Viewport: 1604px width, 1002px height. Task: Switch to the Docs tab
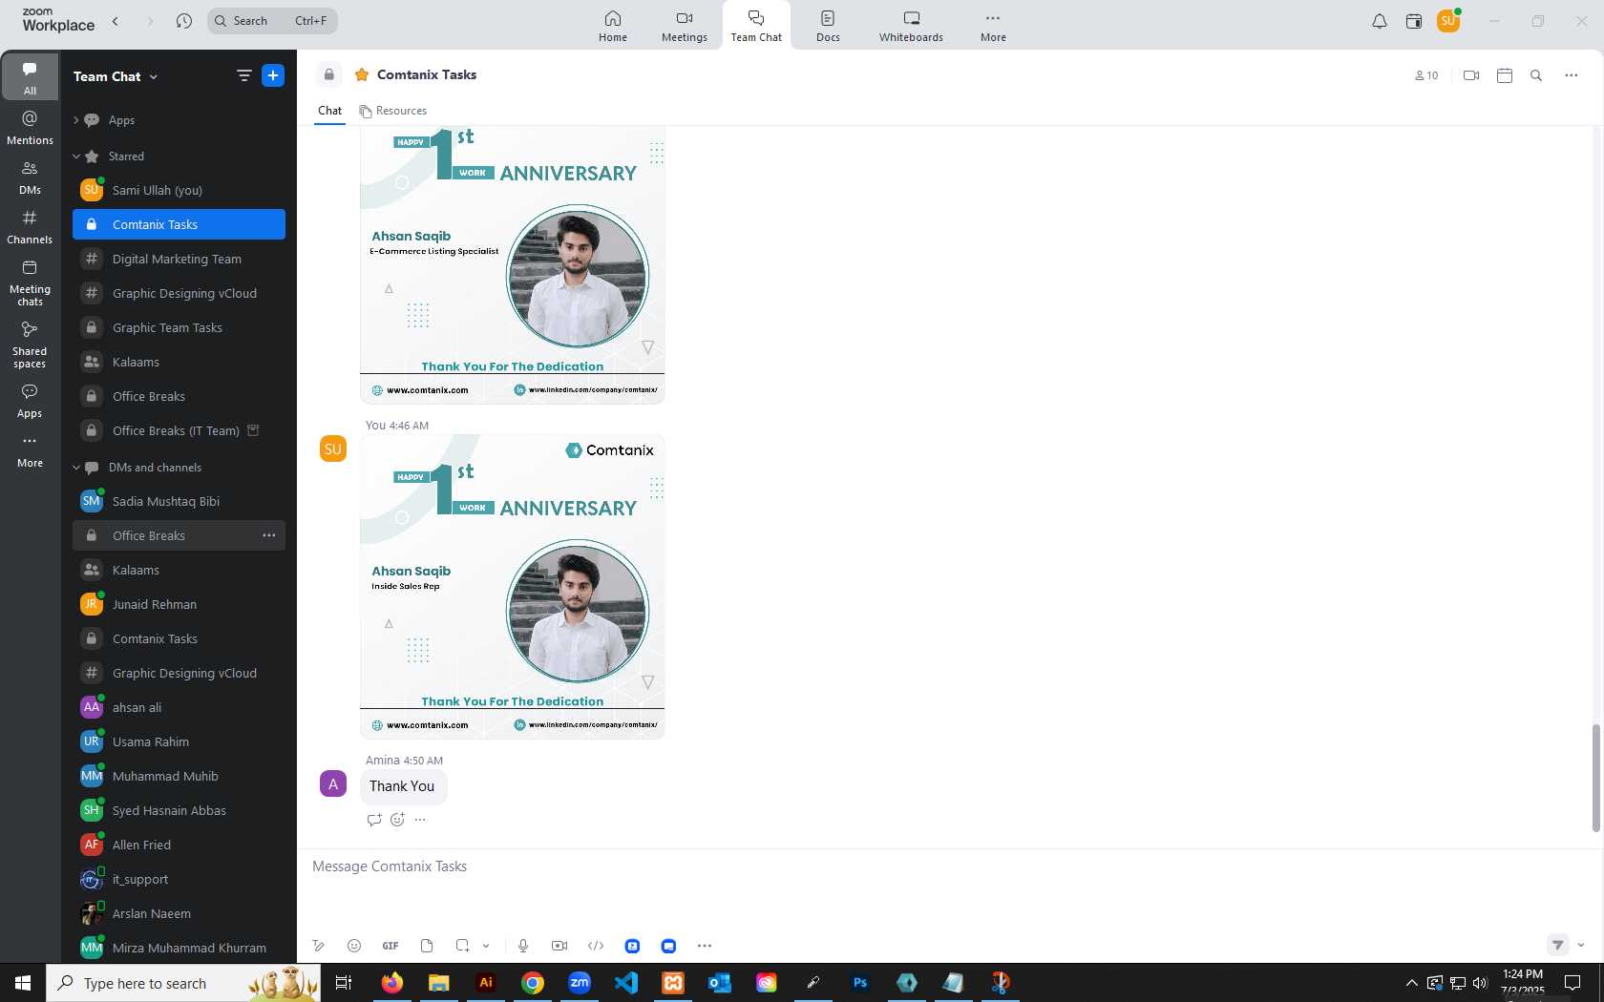pos(828,26)
